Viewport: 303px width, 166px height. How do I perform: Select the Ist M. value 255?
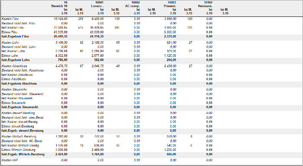point(81,19)
